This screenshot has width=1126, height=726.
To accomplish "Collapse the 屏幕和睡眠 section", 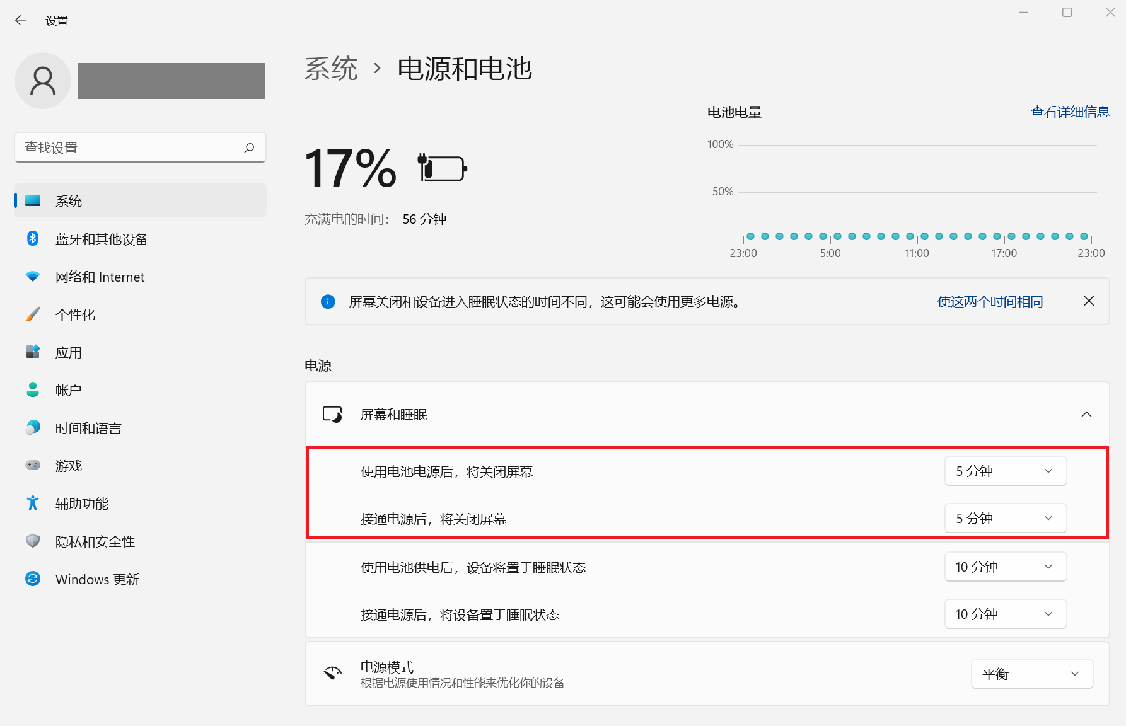I will coord(1086,414).
